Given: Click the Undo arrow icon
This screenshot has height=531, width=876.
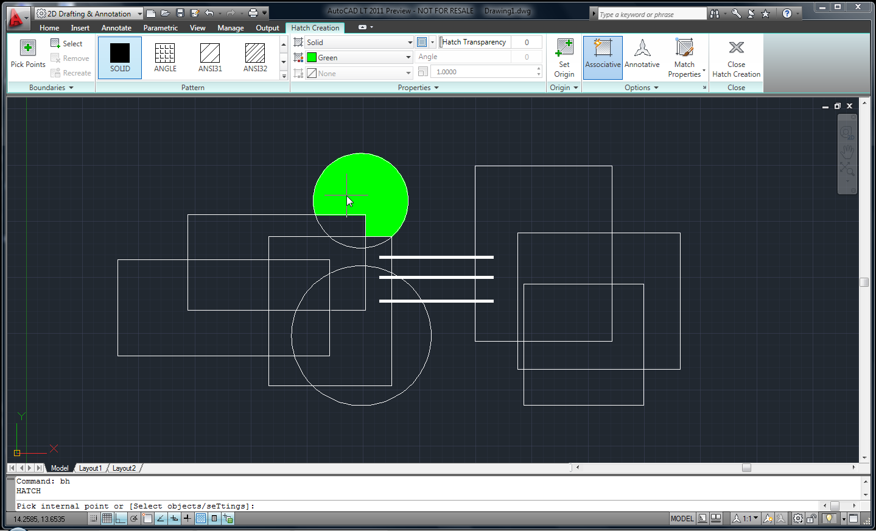Looking at the screenshot, I should (209, 13).
